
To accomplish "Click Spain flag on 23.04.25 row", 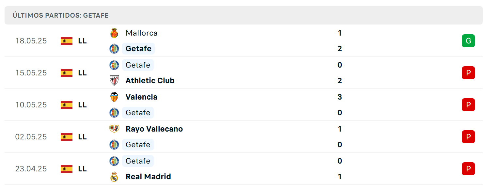I will [x=67, y=169].
